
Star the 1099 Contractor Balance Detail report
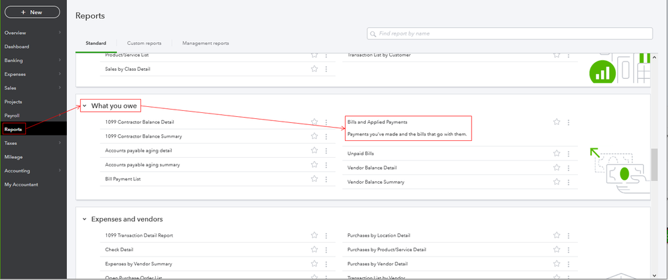pyautogui.click(x=314, y=122)
